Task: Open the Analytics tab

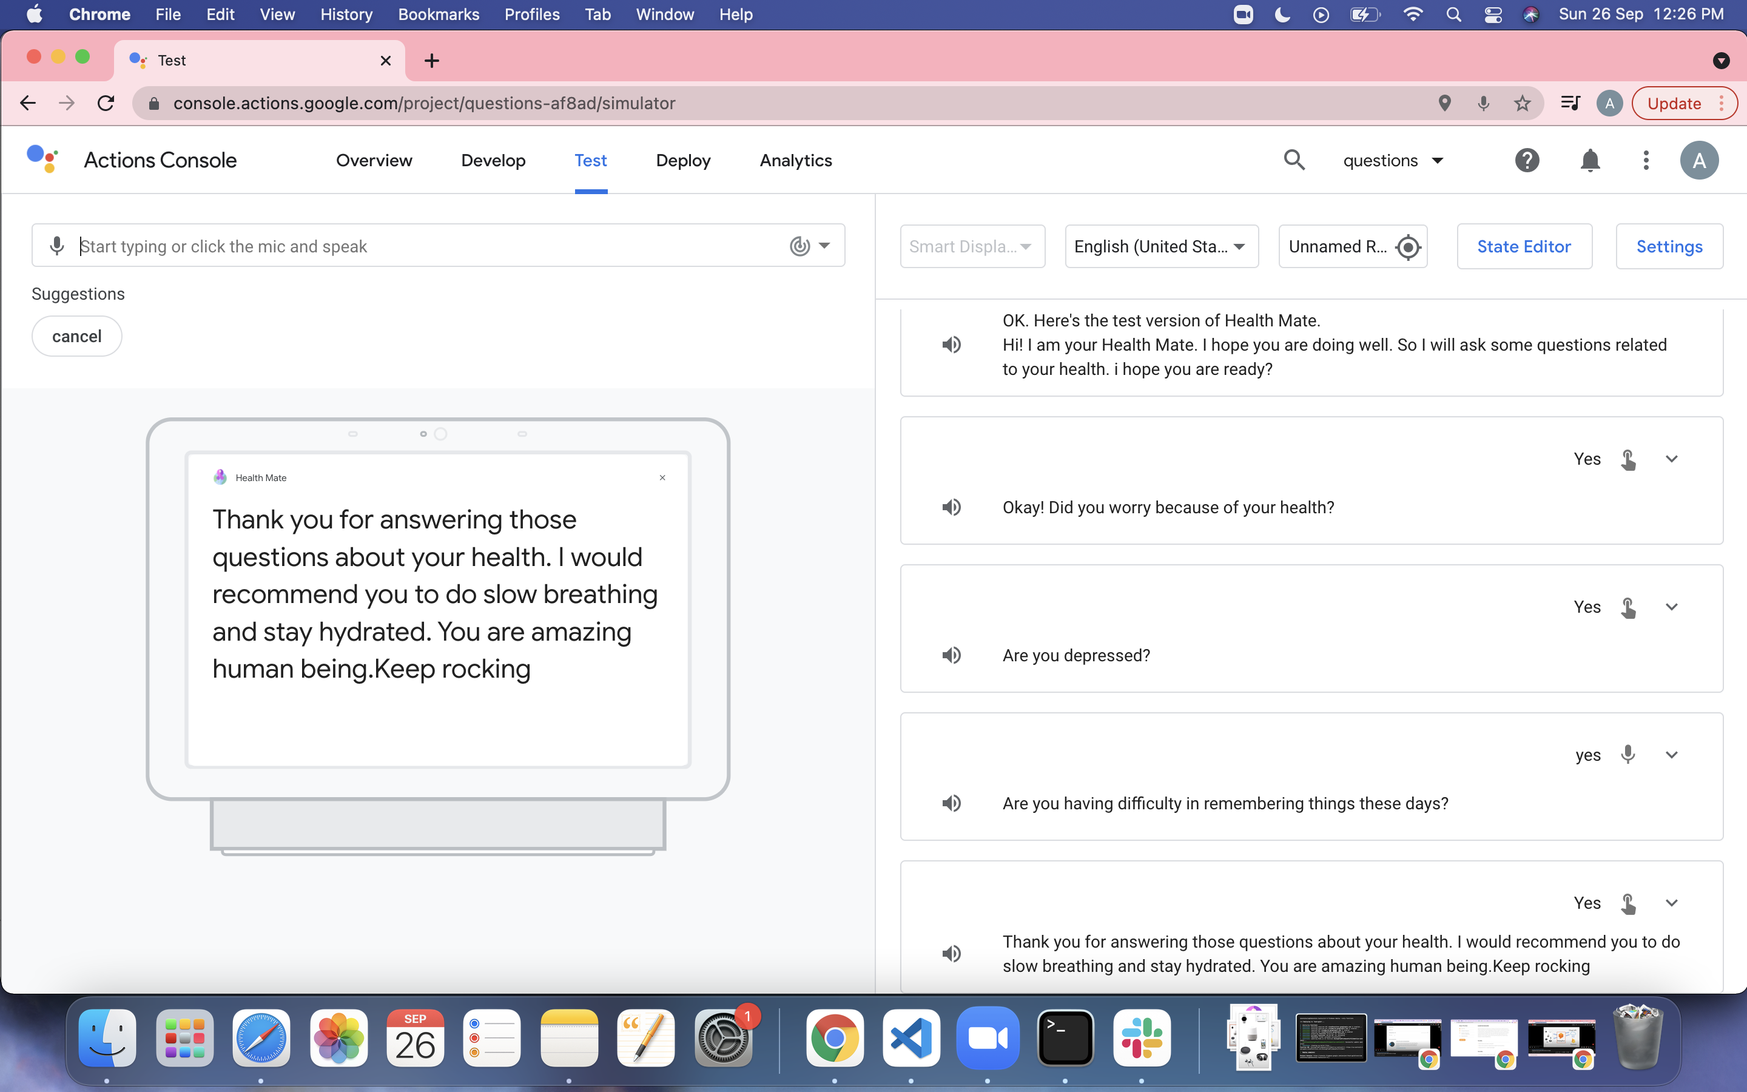Action: (x=795, y=160)
